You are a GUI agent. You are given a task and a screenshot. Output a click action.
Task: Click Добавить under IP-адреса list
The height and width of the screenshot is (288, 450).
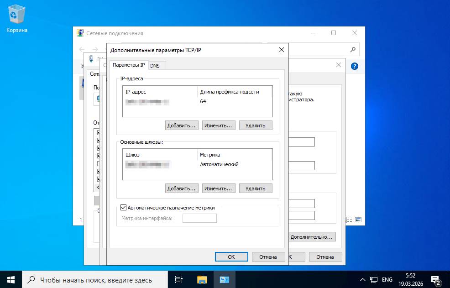coord(181,125)
